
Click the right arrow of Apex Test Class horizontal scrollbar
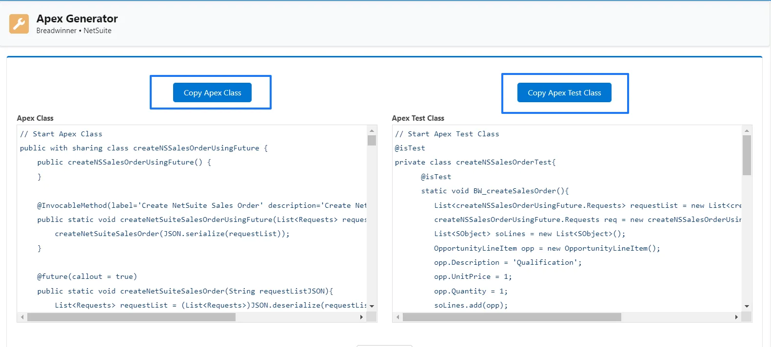[x=736, y=317]
